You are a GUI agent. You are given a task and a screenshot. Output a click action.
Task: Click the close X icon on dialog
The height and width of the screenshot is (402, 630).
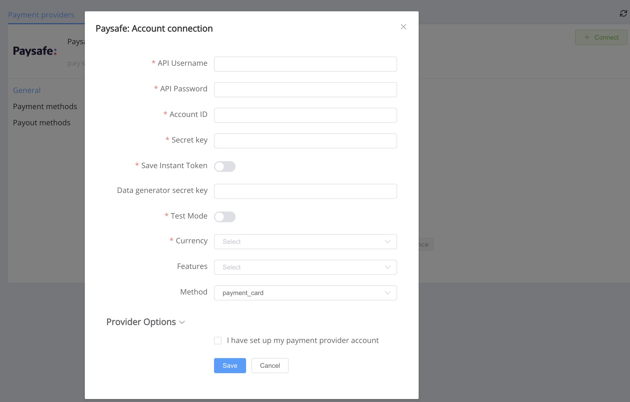(x=404, y=26)
